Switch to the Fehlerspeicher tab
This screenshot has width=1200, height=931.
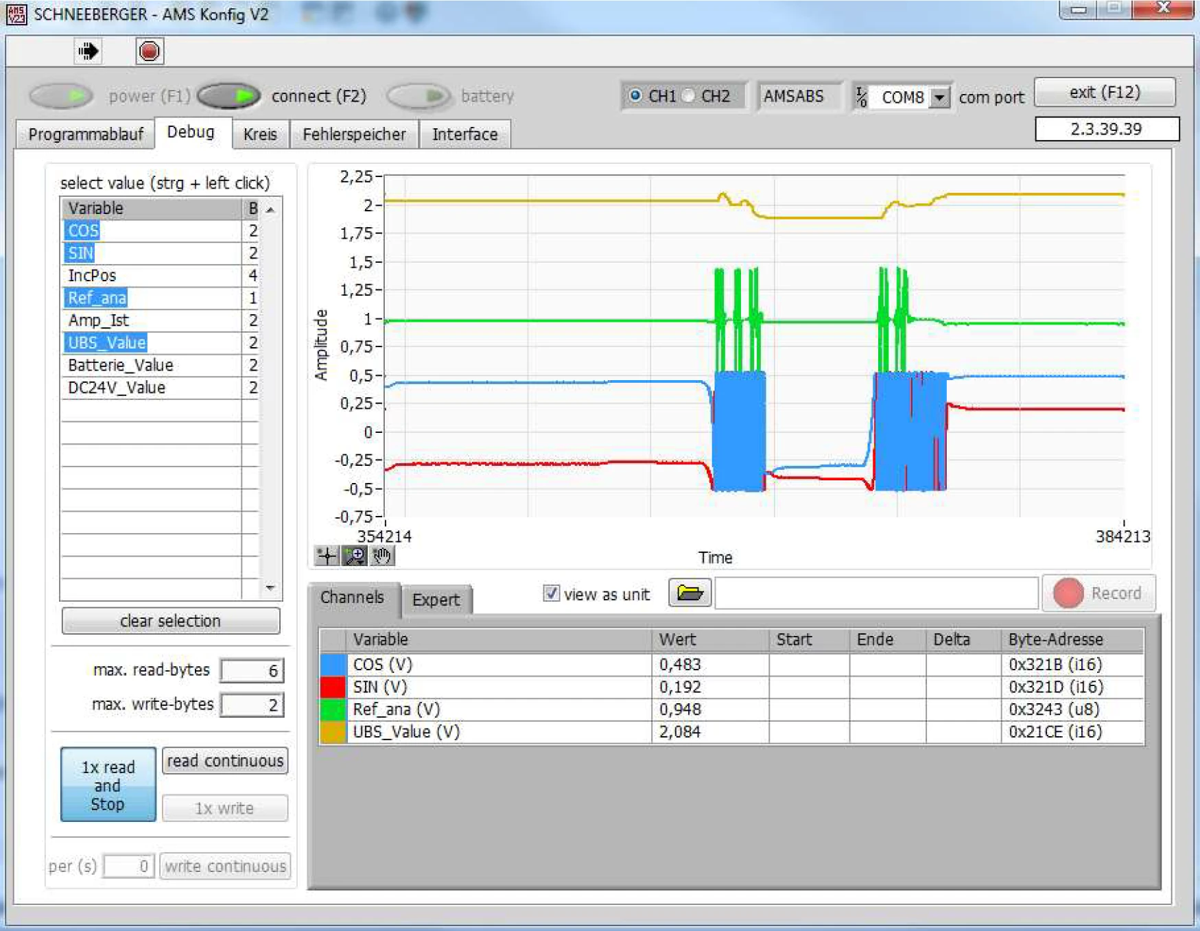[354, 134]
